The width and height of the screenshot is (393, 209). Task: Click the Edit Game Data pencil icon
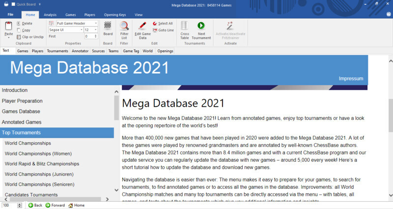click(x=142, y=26)
